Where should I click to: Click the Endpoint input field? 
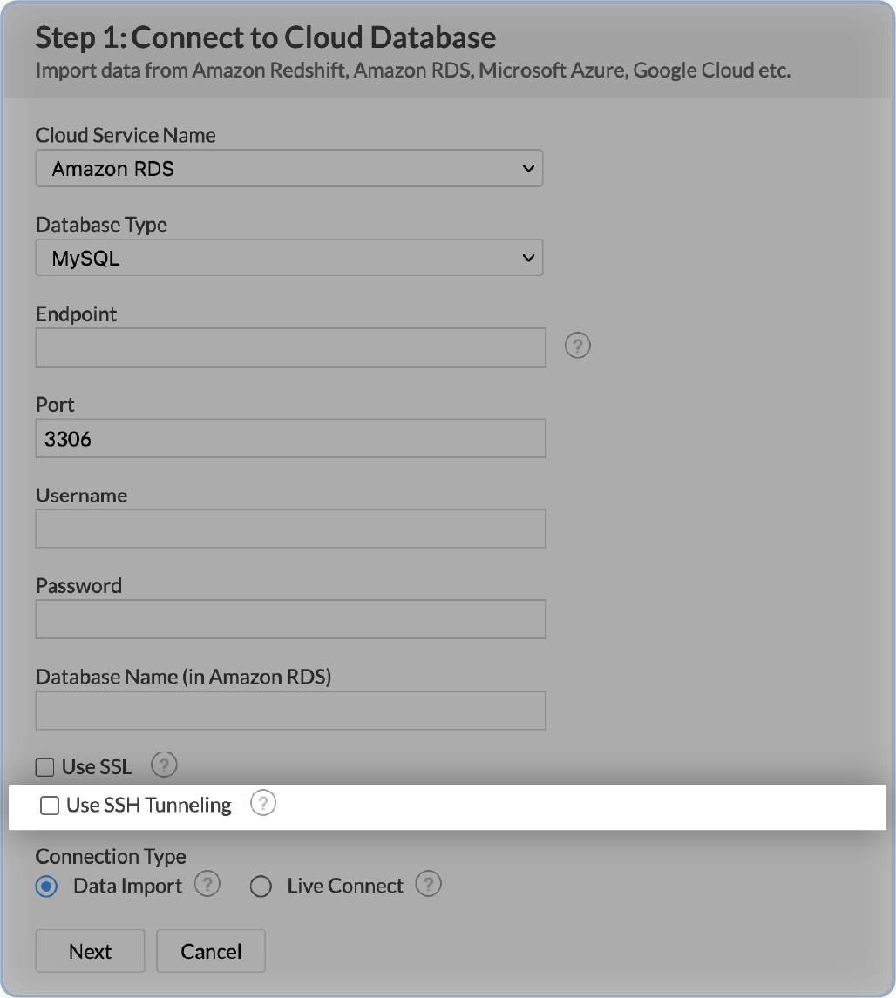point(289,347)
